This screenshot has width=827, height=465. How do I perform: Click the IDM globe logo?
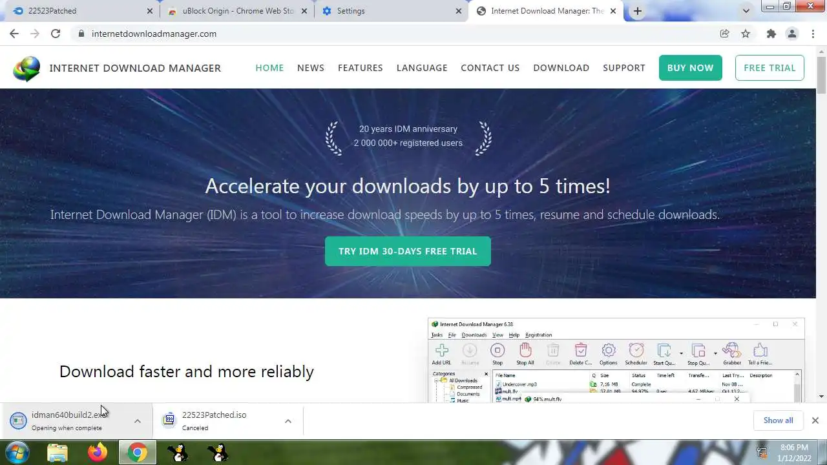tap(26, 68)
